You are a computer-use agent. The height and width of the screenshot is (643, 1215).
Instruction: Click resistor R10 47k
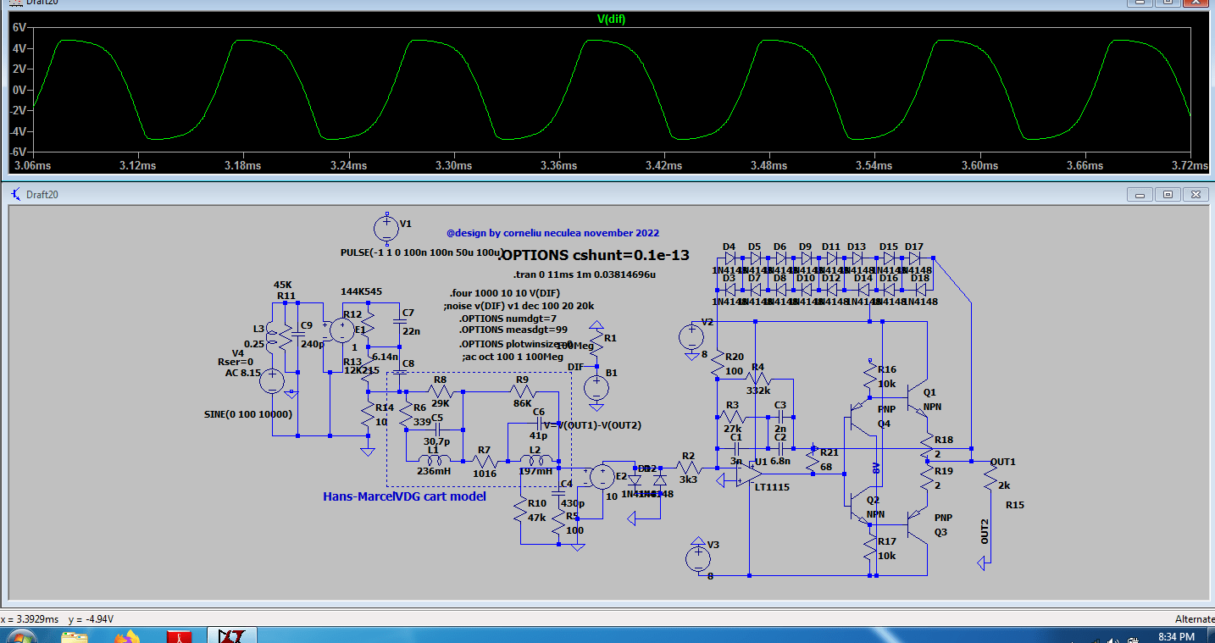coord(520,510)
